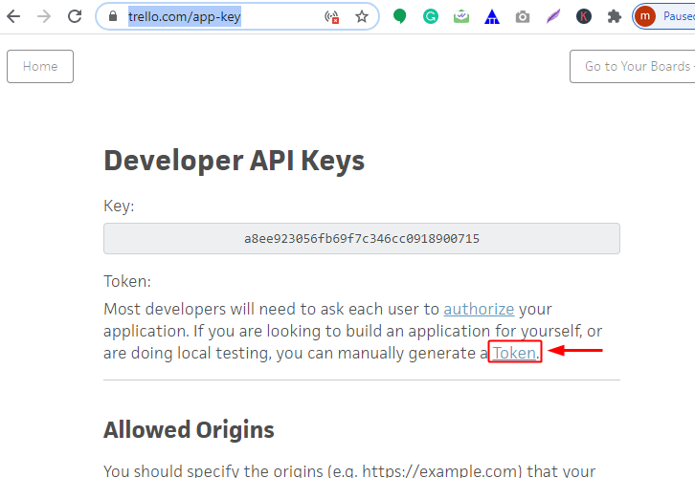Image resolution: width=695 pixels, height=478 pixels.
Task: Open the camera screenshot extension
Action: tap(523, 17)
